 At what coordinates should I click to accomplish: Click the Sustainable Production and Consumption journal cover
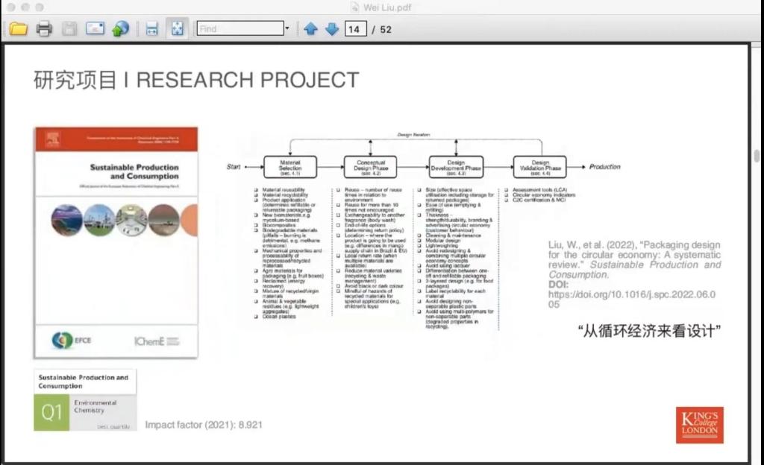click(x=116, y=242)
